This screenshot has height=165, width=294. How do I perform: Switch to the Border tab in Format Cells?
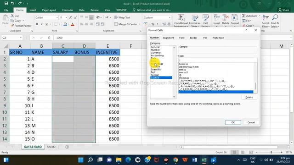point(193,38)
